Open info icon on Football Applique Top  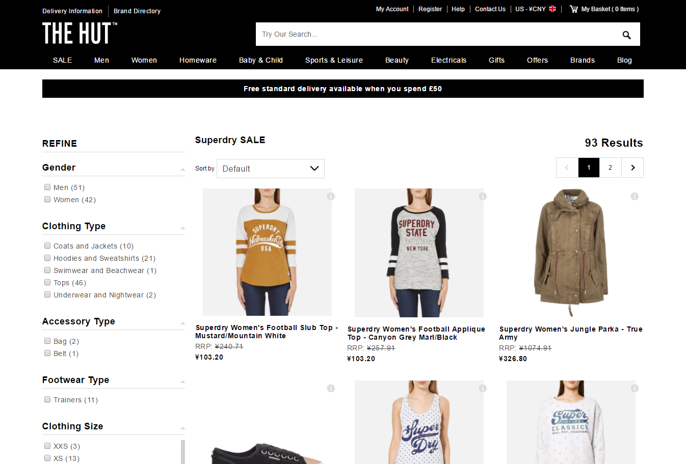[483, 196]
